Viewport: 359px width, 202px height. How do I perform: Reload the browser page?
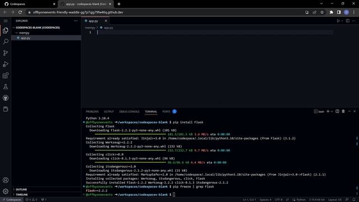pyautogui.click(x=20, y=12)
